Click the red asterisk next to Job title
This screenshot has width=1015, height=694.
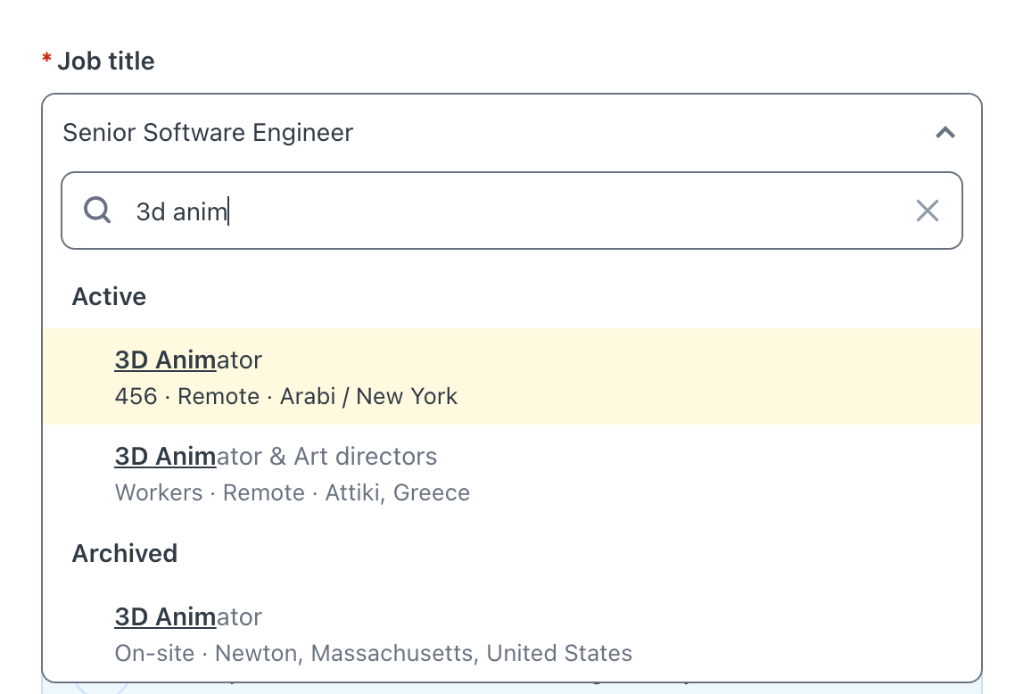[45, 59]
